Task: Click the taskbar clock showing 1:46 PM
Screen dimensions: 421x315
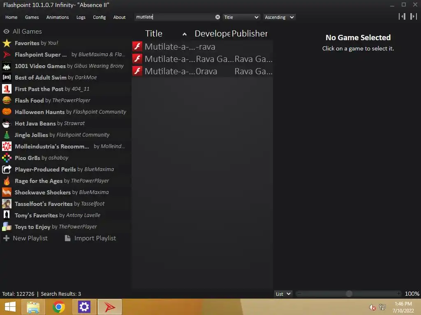Action: point(403,307)
